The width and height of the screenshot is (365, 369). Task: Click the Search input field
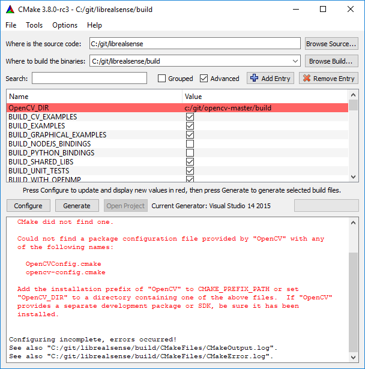coord(89,79)
